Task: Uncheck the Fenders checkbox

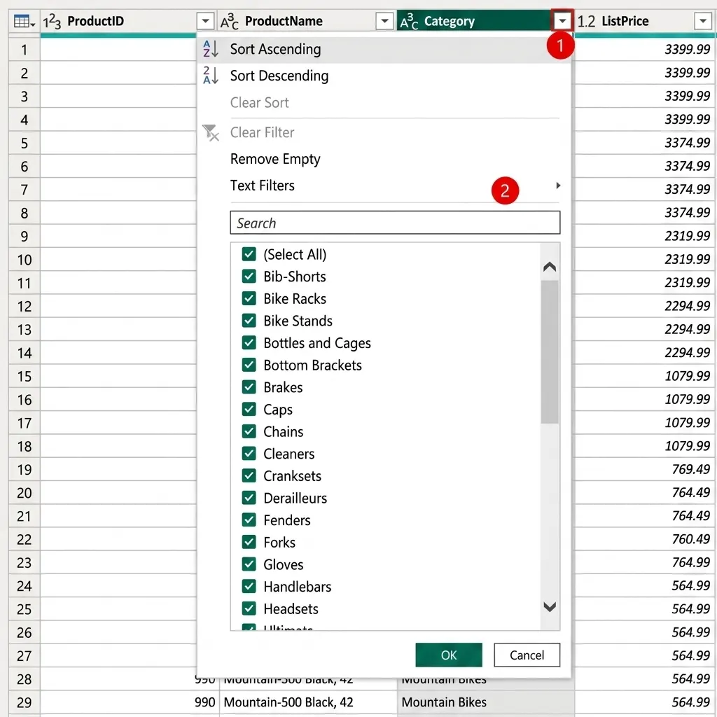Action: click(x=249, y=520)
